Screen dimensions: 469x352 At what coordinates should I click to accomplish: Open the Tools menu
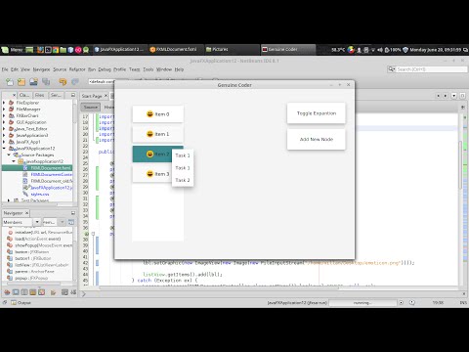[x=149, y=69]
